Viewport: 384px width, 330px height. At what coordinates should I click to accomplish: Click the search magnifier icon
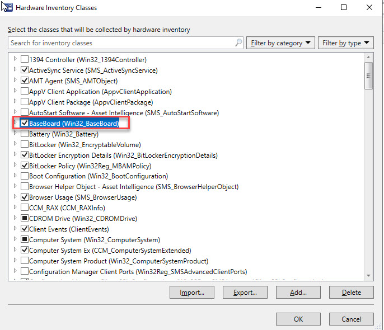coord(238,43)
